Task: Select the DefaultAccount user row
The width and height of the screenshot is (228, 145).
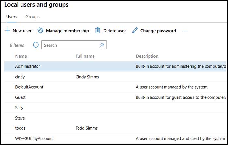Action: pyautogui.click(x=115, y=87)
